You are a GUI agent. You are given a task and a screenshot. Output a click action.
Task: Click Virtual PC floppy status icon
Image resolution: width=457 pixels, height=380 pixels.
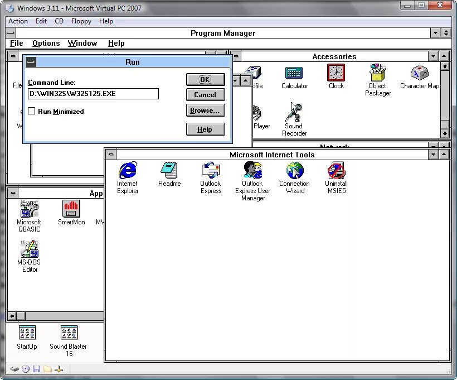tap(36, 369)
